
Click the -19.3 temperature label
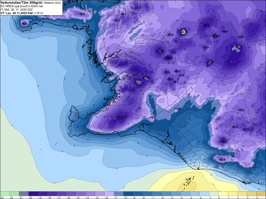(224, 142)
